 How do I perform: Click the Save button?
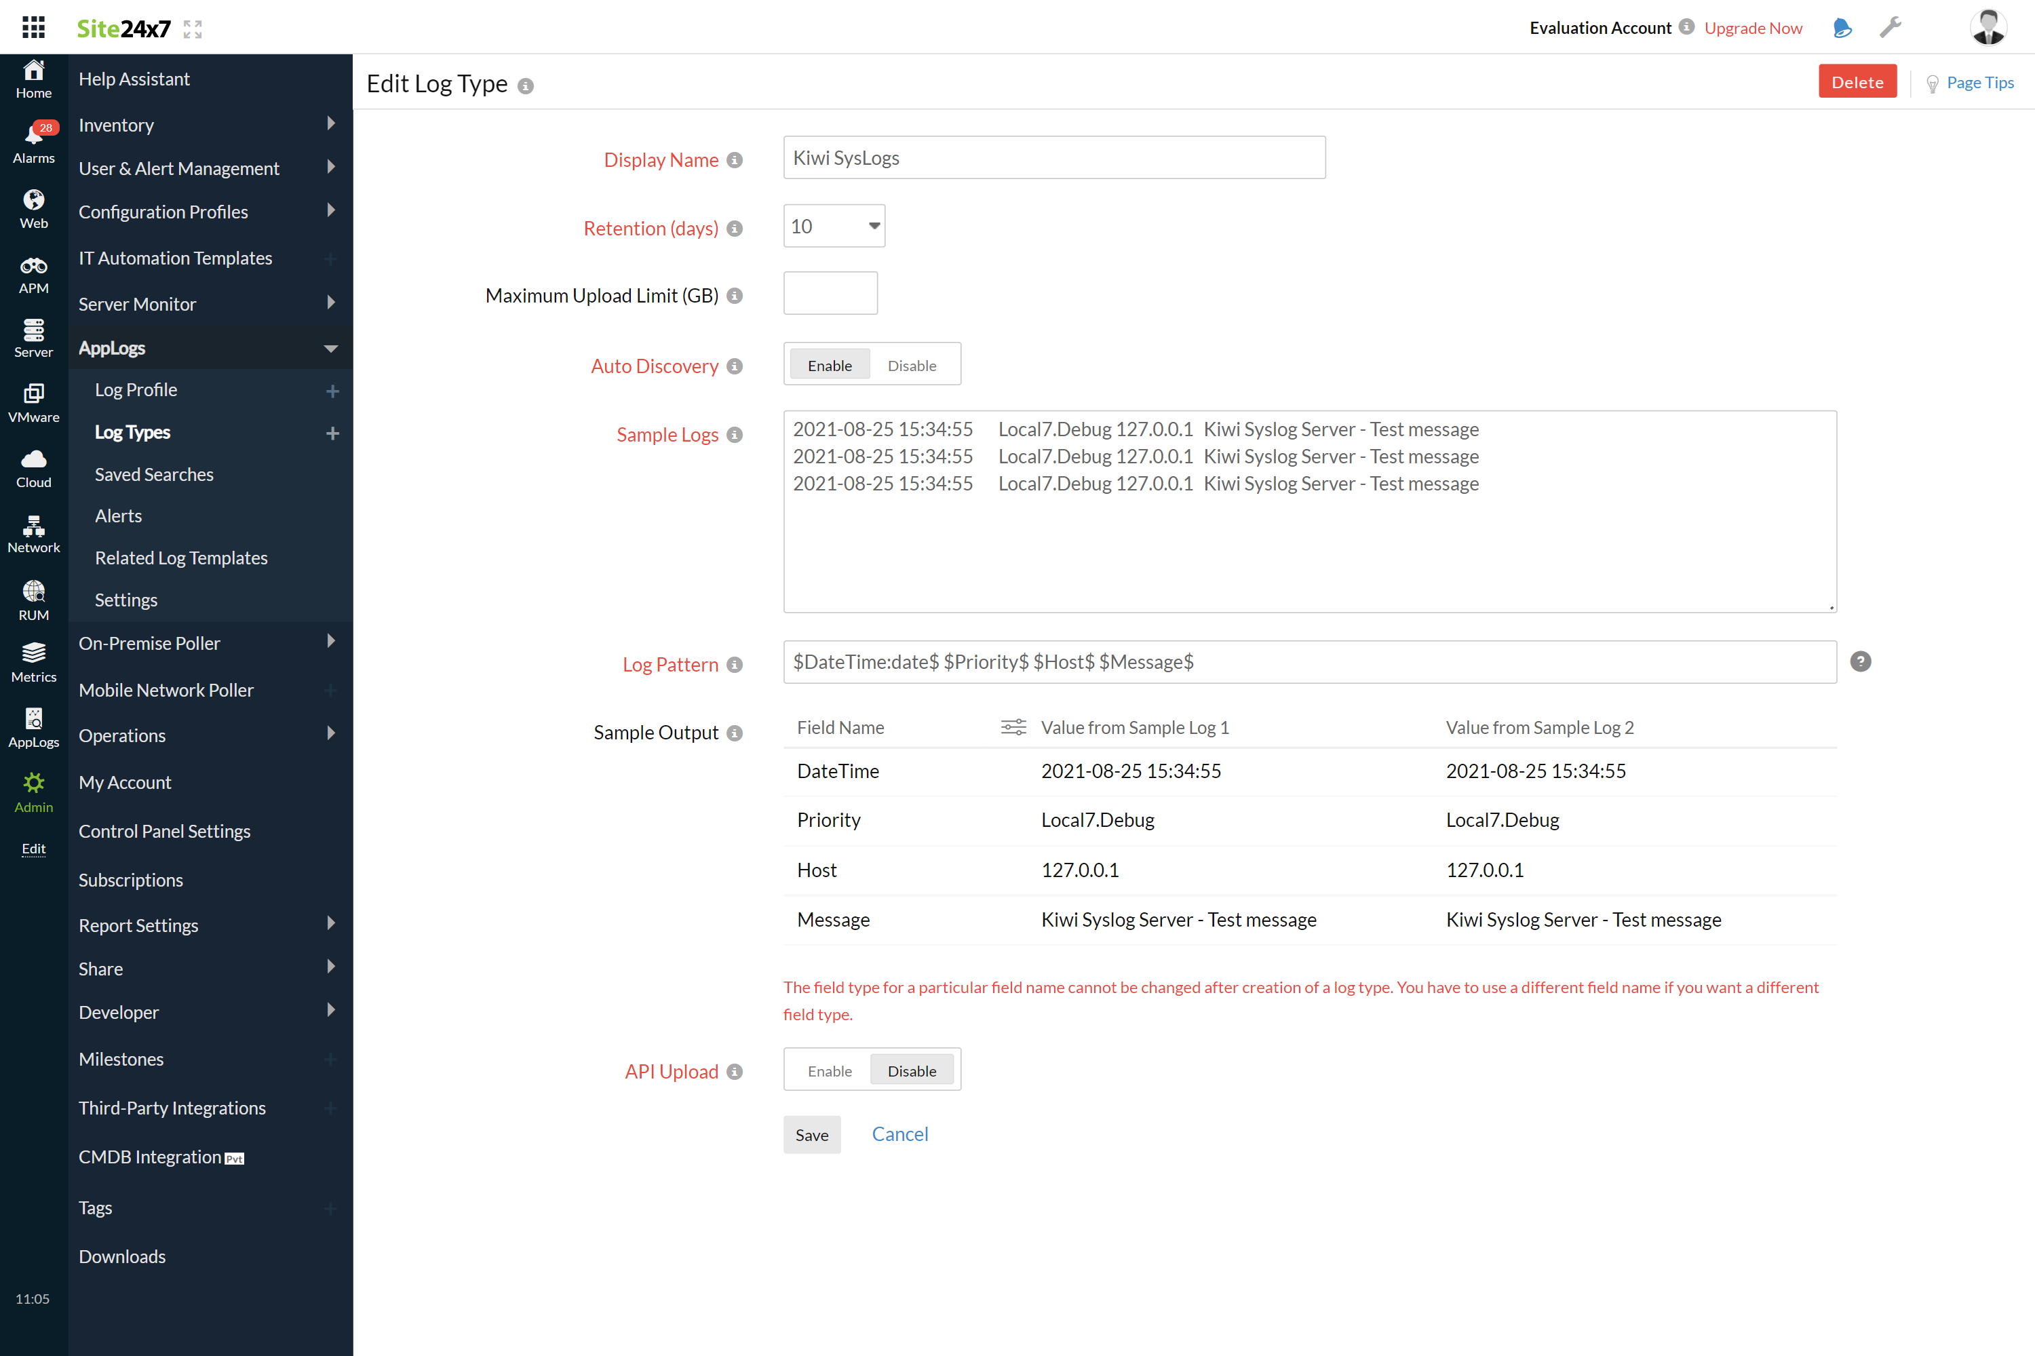coord(811,1134)
